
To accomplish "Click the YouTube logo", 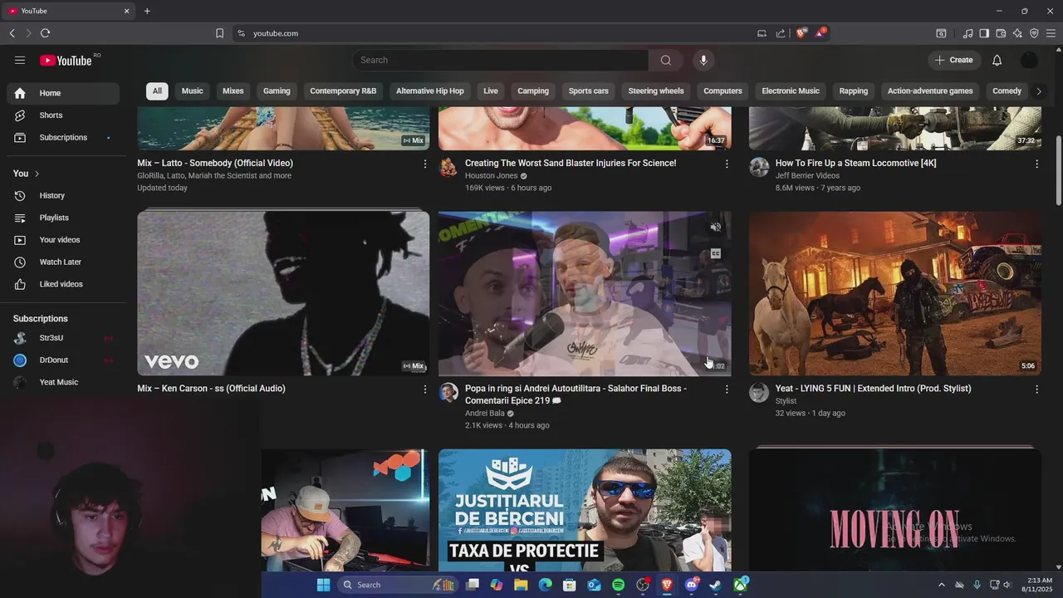I will point(66,60).
